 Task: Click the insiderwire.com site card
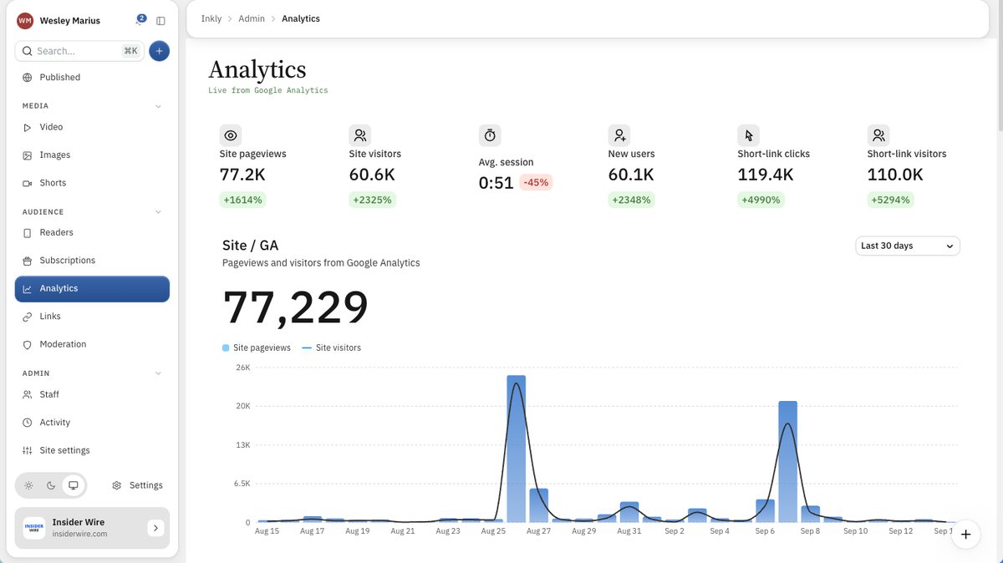[92, 528]
